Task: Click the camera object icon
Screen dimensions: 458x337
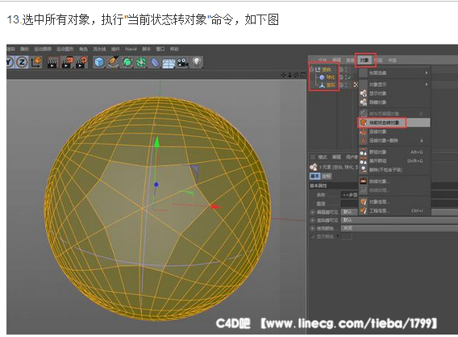Action: click(x=183, y=63)
